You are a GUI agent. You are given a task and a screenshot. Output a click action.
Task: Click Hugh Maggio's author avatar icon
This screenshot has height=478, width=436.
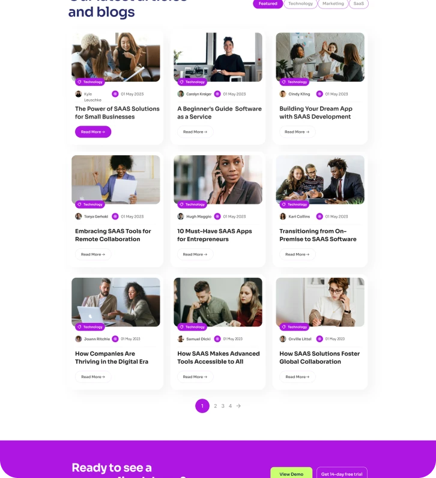click(181, 216)
